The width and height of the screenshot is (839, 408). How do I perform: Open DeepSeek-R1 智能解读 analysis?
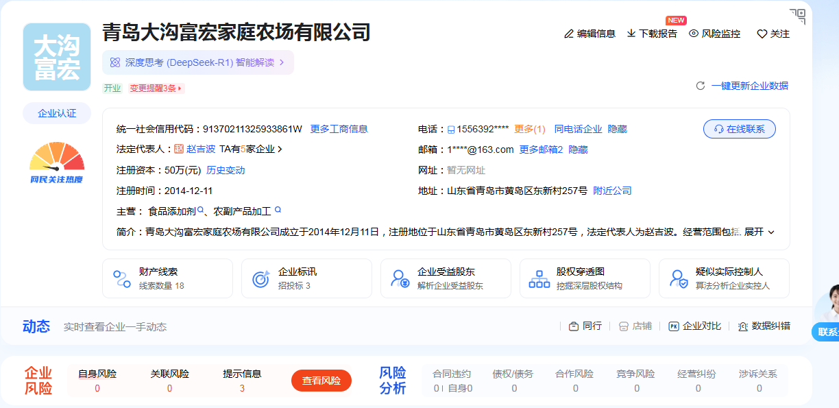tap(197, 62)
